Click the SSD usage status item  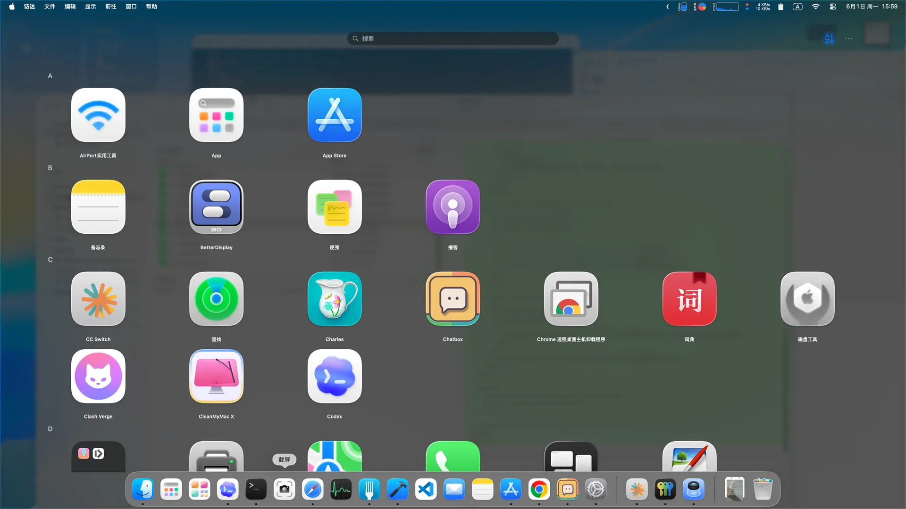(682, 6)
